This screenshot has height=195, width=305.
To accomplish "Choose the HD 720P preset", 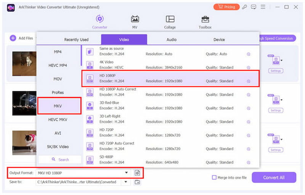I will pos(170,132).
